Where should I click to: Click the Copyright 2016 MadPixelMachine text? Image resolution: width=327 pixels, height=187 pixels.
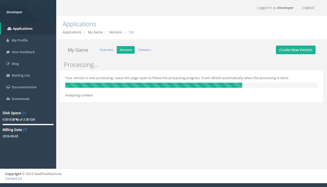click(33, 174)
